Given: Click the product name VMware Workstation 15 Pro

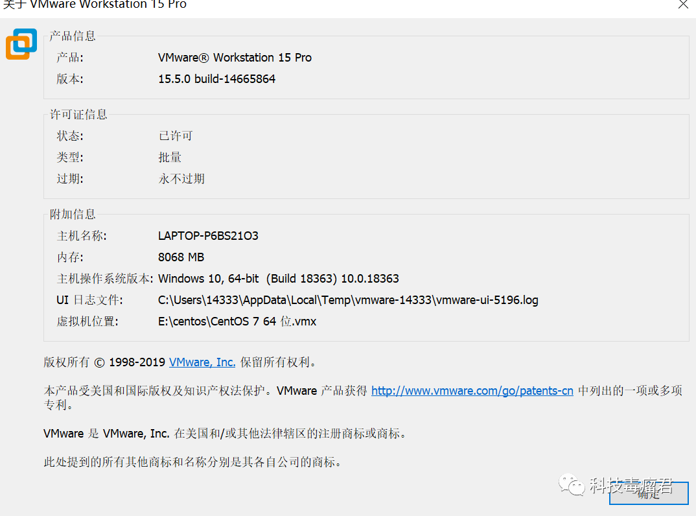Looking at the screenshot, I should click(x=235, y=58).
